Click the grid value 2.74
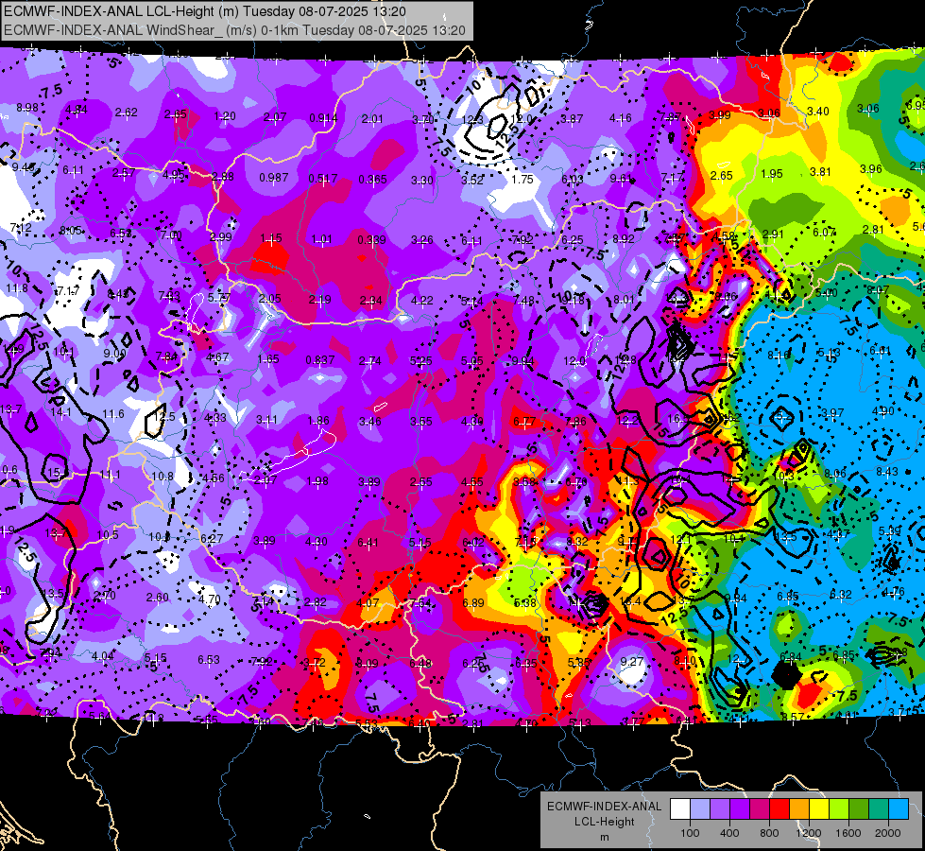 click(369, 361)
